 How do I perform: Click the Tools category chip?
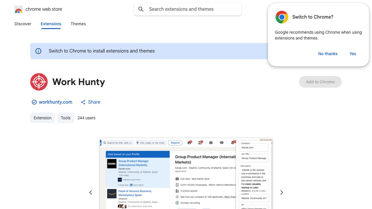[x=66, y=118]
